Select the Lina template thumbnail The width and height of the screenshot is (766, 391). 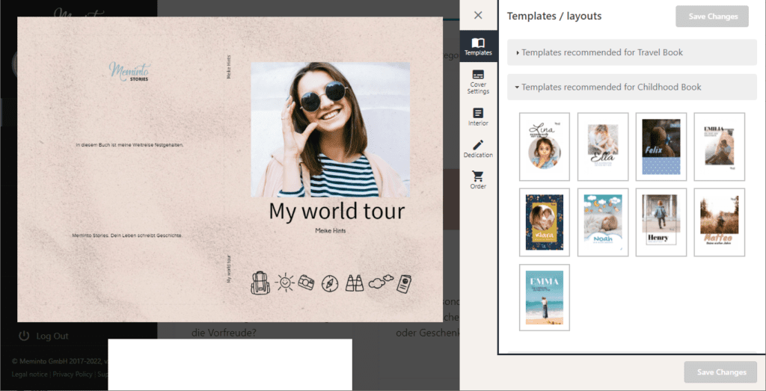[x=545, y=147]
